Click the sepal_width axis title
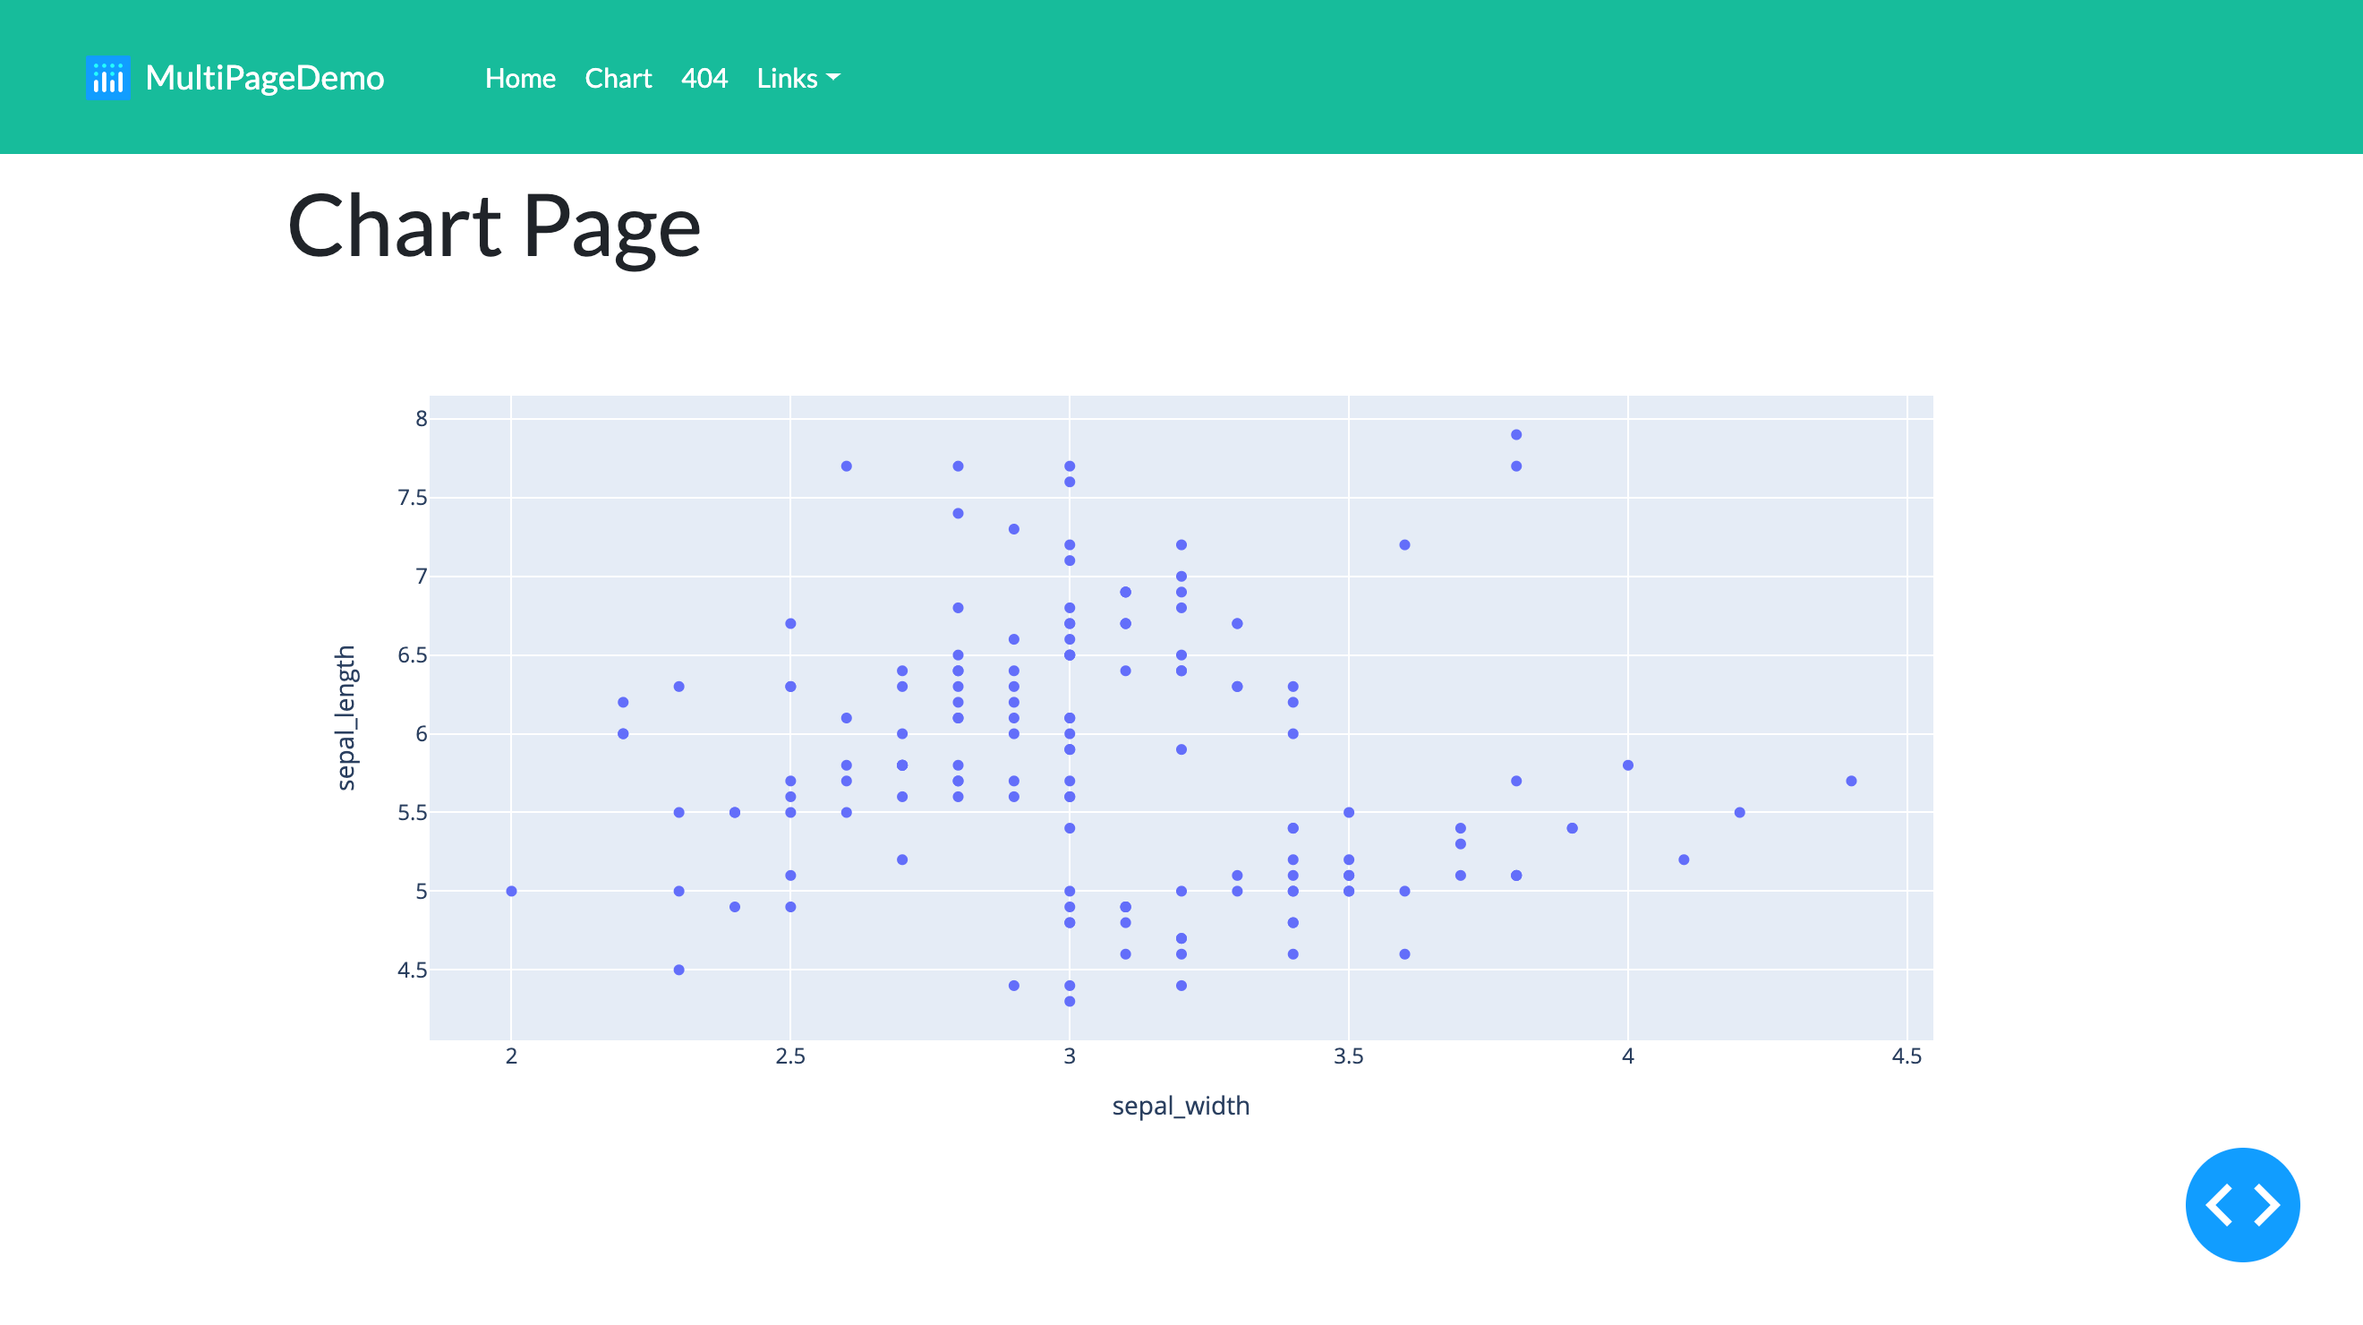The height and width of the screenshot is (1325, 2363). pos(1180,1106)
